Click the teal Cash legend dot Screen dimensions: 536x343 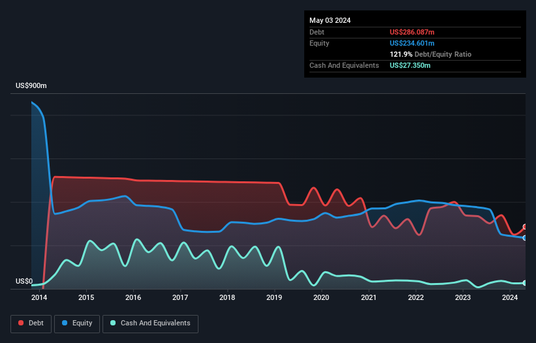pyautogui.click(x=114, y=323)
